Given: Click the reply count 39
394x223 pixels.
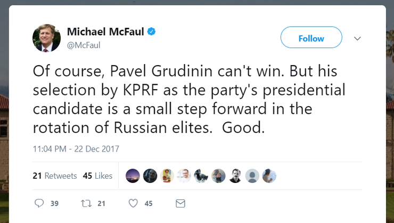Looking at the screenshot, I should coord(54,203).
